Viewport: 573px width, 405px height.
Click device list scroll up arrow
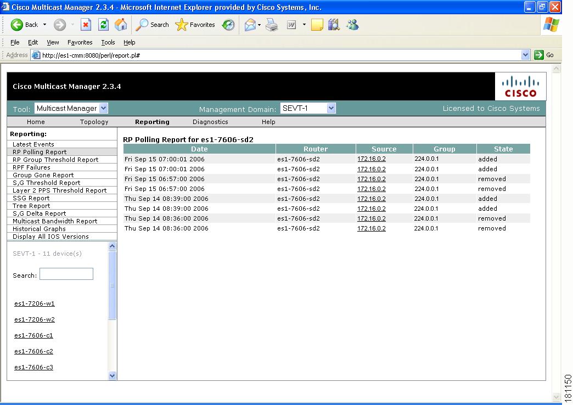[112, 246]
